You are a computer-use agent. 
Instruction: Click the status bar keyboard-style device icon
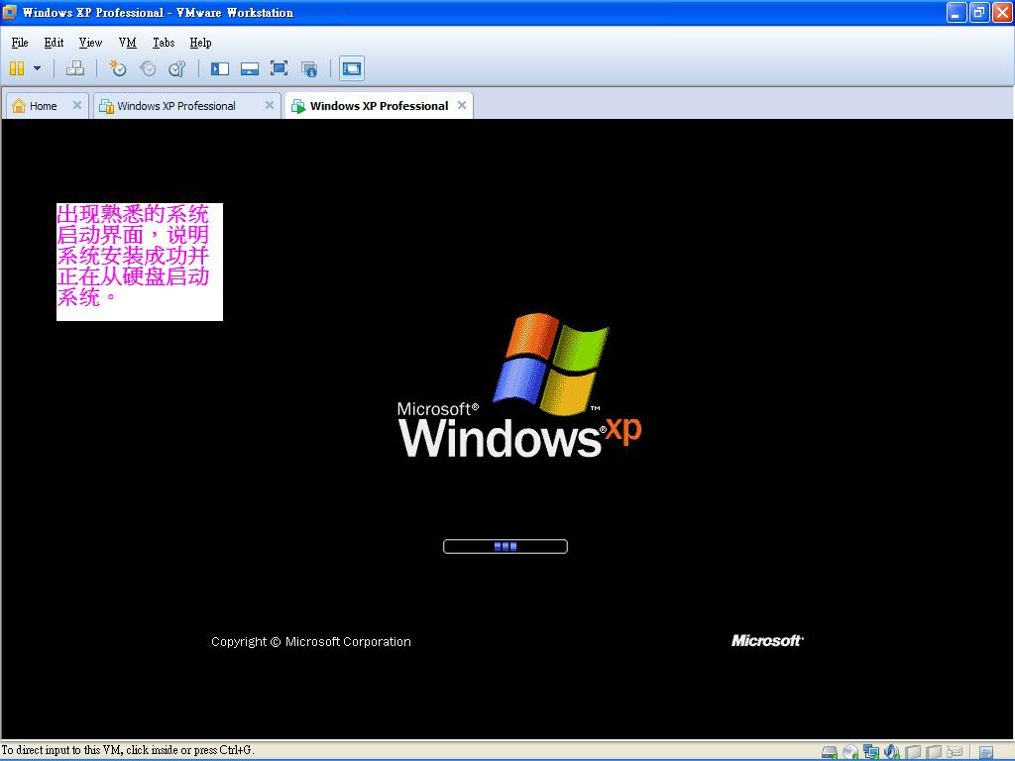click(x=955, y=752)
